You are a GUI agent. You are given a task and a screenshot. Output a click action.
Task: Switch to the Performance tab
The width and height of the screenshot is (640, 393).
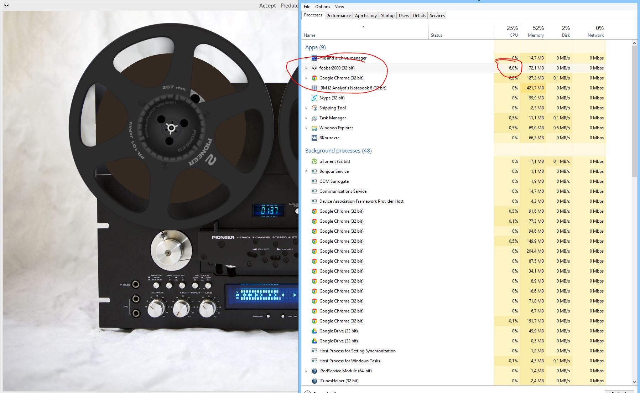coord(338,16)
